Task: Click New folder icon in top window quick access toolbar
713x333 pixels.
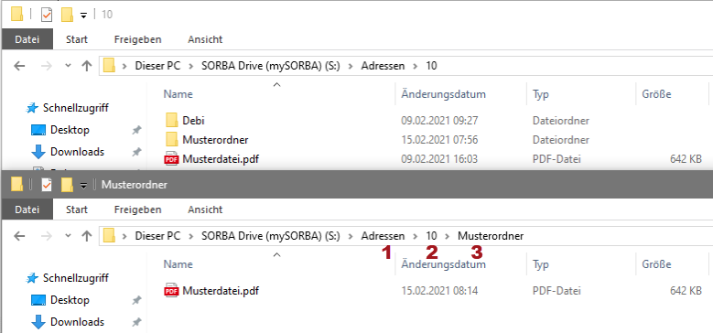Action: pos(68,15)
